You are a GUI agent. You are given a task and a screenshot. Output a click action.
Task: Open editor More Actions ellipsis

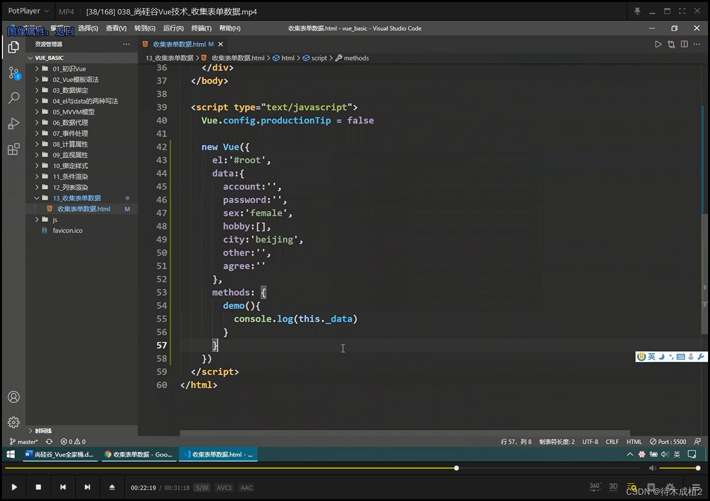pyautogui.click(x=697, y=44)
